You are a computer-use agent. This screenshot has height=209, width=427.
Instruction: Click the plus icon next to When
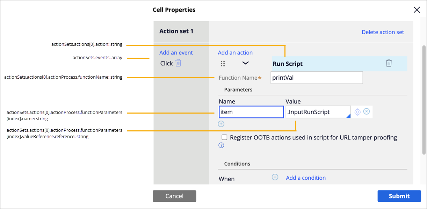275,178
